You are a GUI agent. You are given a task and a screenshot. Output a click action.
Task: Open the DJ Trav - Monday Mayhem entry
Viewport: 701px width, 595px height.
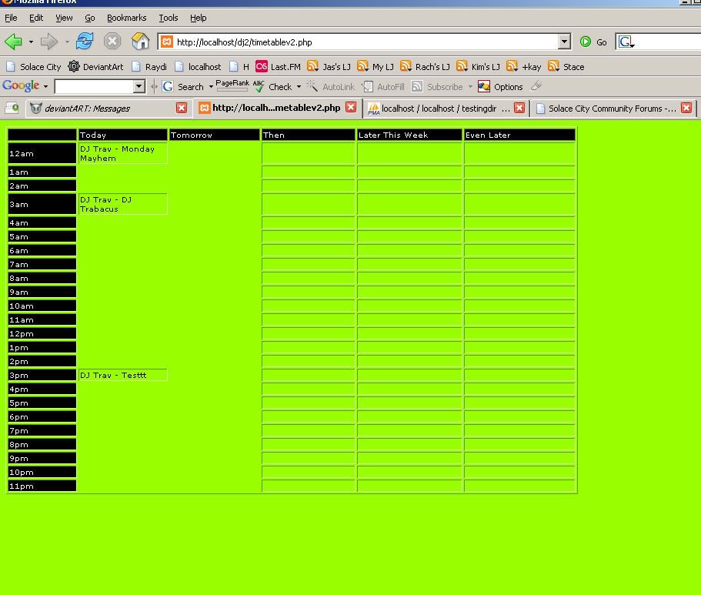[x=117, y=153]
